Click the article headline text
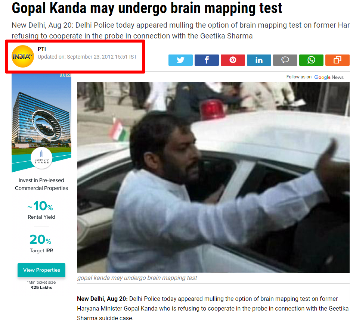 [147, 8]
